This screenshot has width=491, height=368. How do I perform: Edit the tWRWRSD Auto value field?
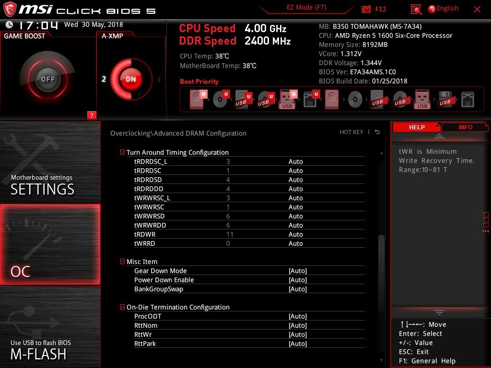pyautogui.click(x=295, y=216)
